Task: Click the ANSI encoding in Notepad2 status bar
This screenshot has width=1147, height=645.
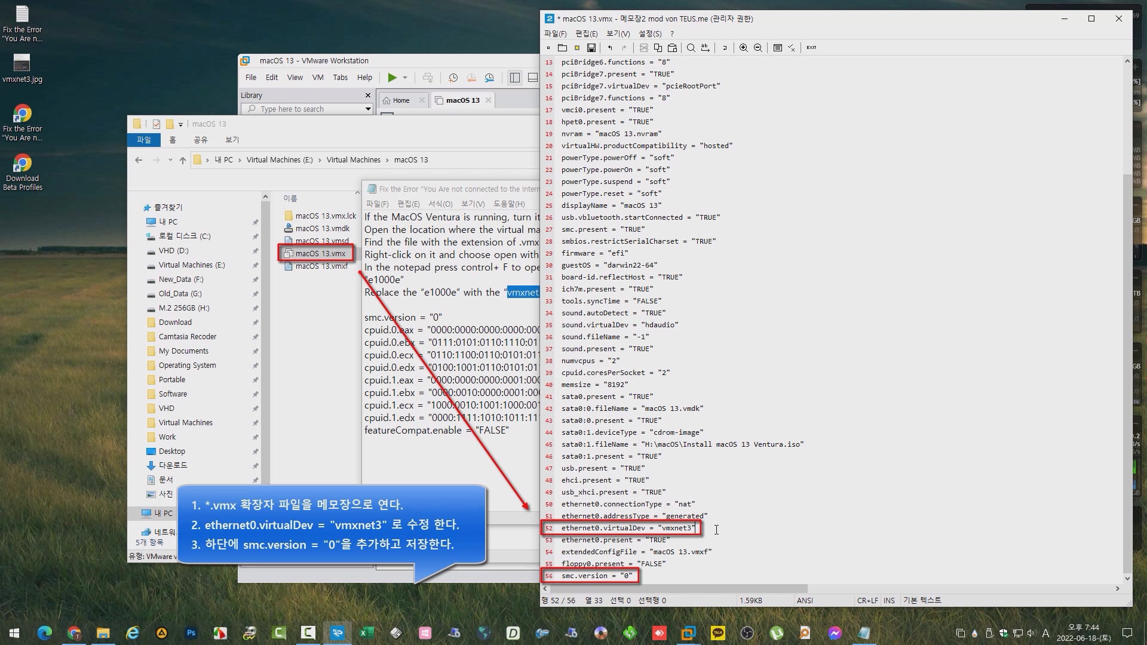Action: [805, 601]
